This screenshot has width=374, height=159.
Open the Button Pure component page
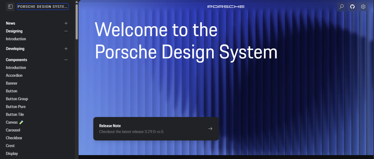pos(16,107)
